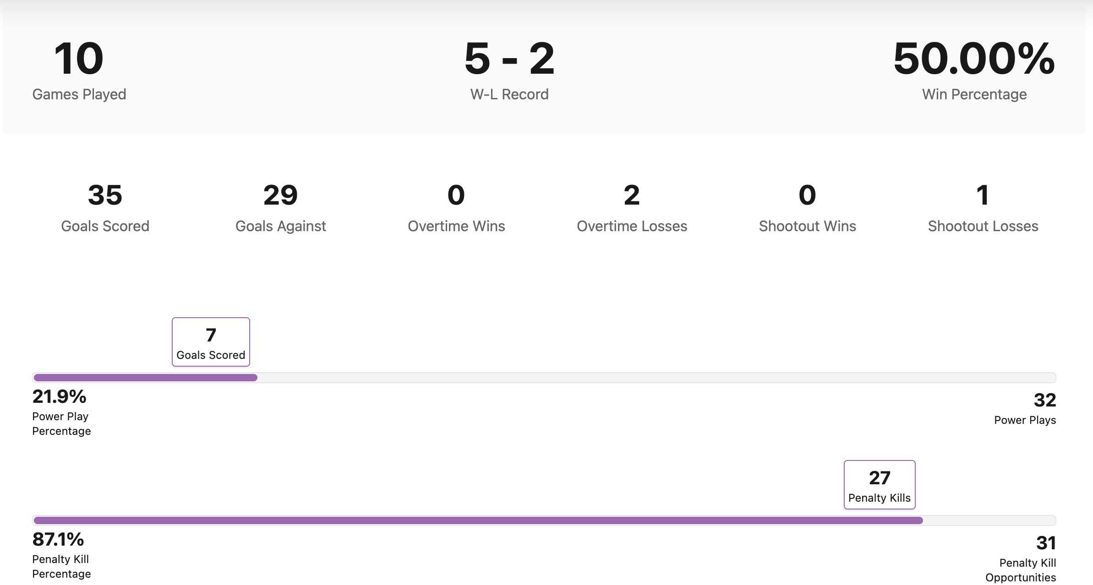
Task: Click the 7 Goals Scored callout box
Action: pos(211,342)
